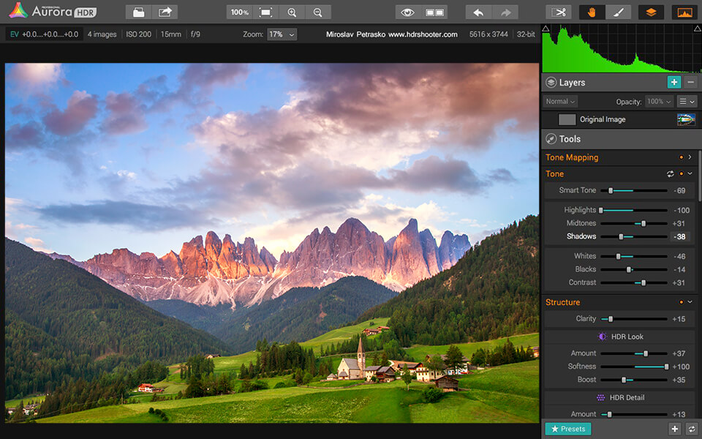Image resolution: width=702 pixels, height=439 pixels.
Task: Open the Presets panel
Action: point(568,429)
